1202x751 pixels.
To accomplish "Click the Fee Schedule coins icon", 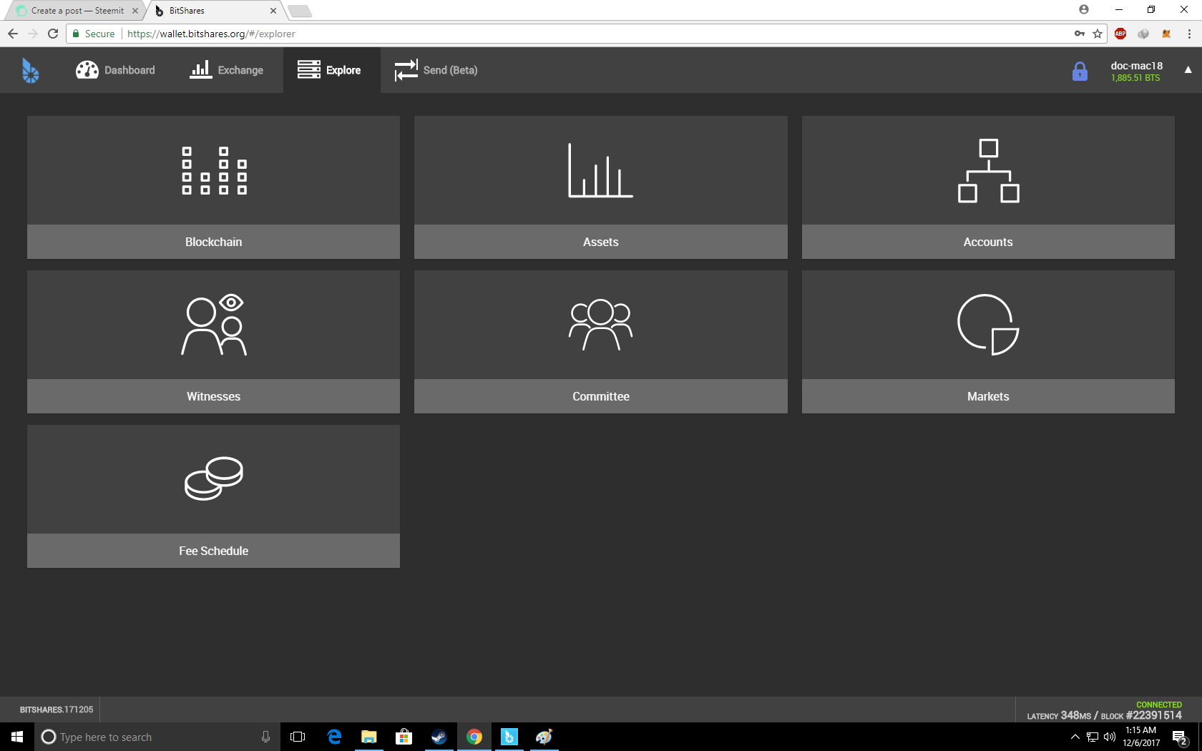I will point(214,478).
